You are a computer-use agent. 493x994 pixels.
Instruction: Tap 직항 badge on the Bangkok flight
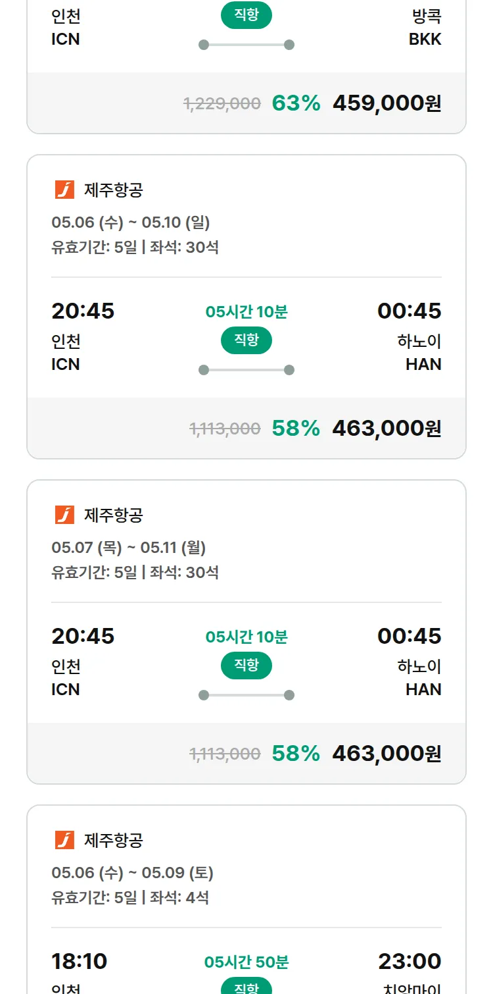[x=246, y=16]
